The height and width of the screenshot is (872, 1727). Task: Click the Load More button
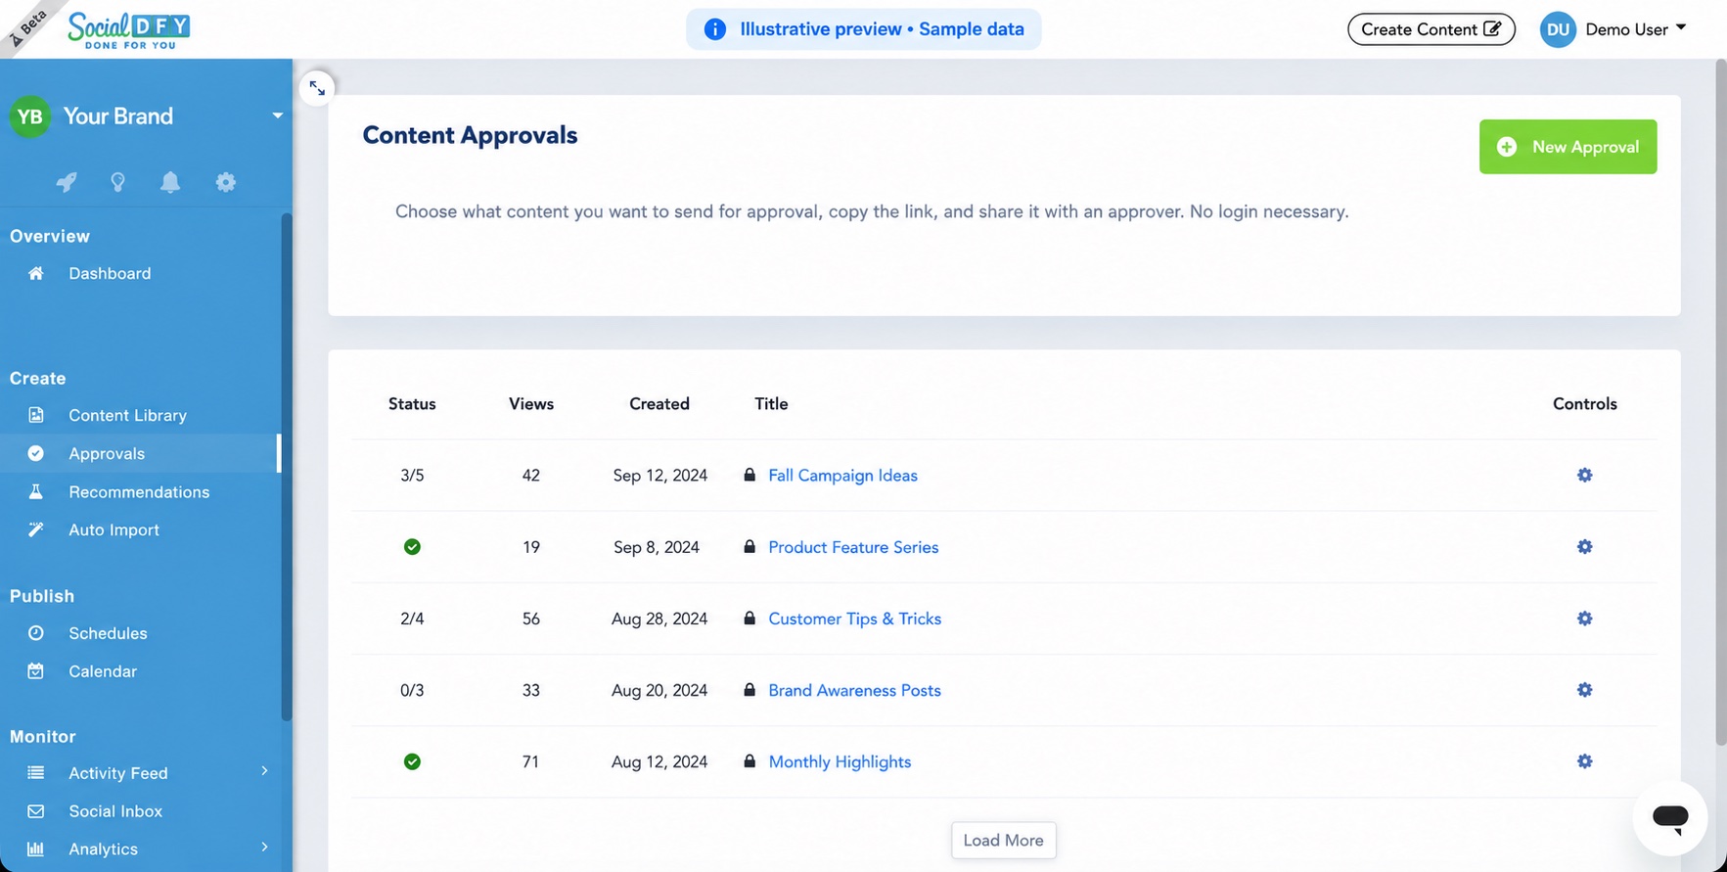[1003, 840]
